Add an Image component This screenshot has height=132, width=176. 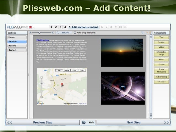tap(161, 42)
